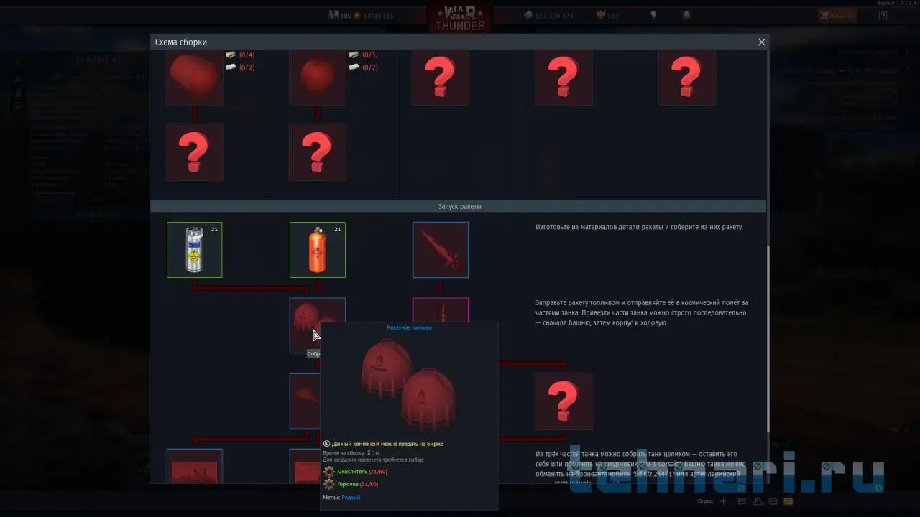The height and width of the screenshot is (517, 920).
Task: Click the text starting with Заправьте ракету топливом
Action: click(x=642, y=312)
